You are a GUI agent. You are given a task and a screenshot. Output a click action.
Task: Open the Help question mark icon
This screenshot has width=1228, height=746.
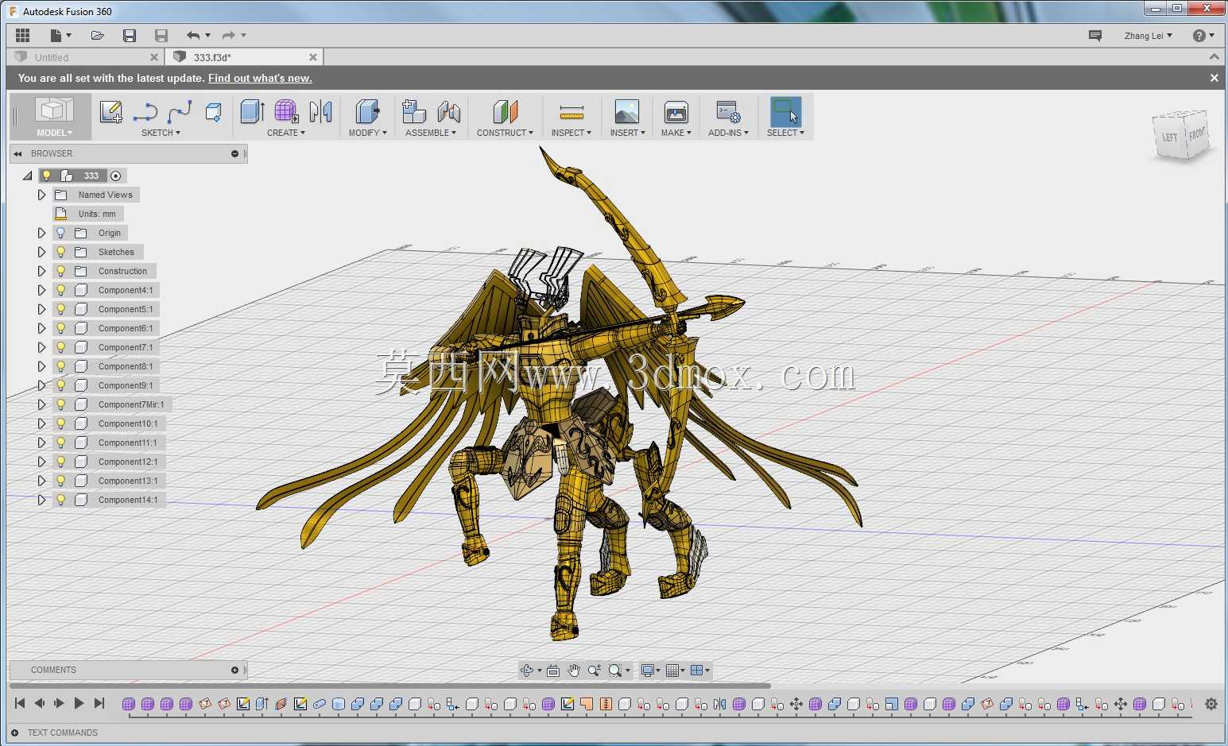(1199, 36)
